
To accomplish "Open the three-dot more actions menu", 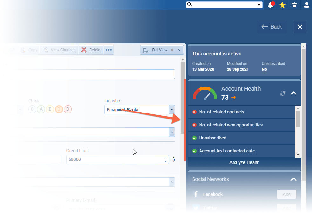I will pos(109,50).
